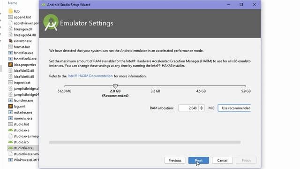300x169 pixels.
Task: Select restarter.exe file icon
Action: [10, 112]
